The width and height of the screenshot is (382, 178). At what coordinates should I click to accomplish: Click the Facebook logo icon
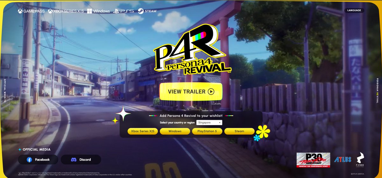[29, 160]
